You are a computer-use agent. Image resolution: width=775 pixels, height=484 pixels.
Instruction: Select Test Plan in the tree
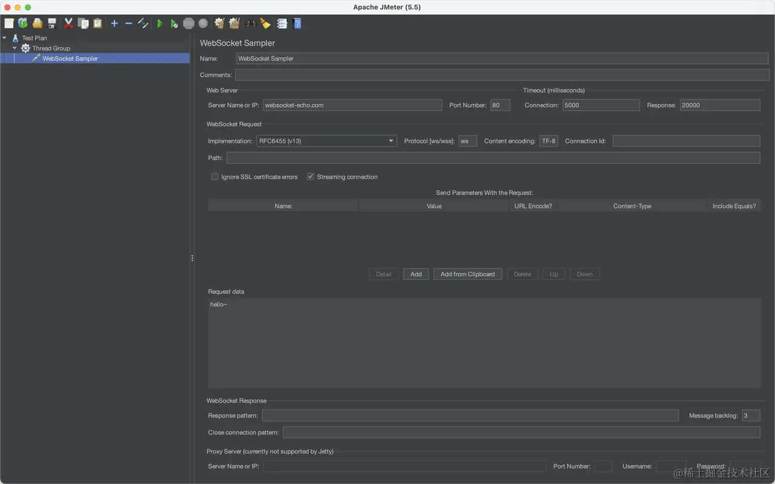pos(35,38)
